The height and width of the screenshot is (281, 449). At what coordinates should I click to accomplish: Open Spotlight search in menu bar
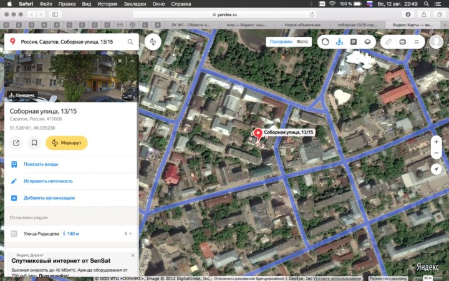(x=427, y=4)
